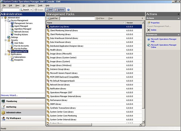181x131 pixels.
Task: Collapse the Device Management node
Action: (x=6, y=21)
